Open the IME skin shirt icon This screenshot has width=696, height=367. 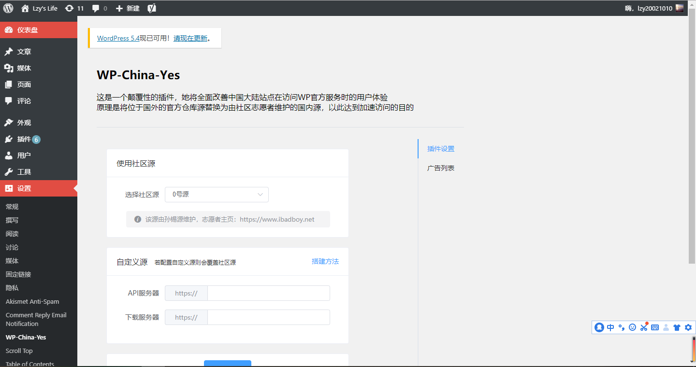(x=677, y=327)
